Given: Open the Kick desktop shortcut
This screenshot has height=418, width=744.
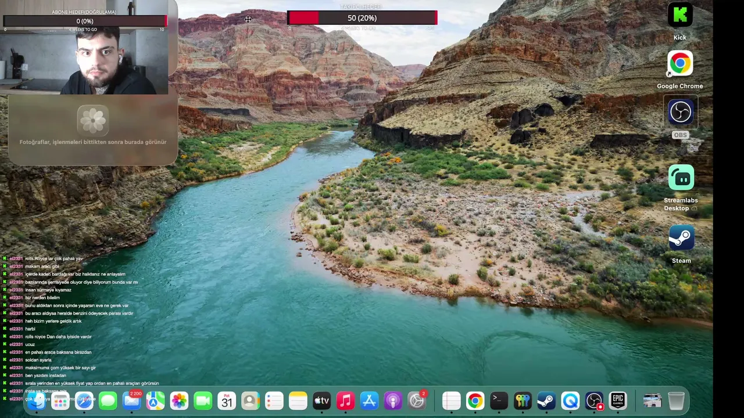Looking at the screenshot, I should pos(680,15).
